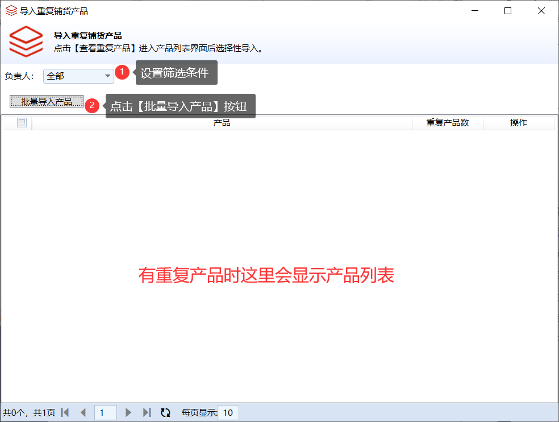Click the 操作 column header
Screen dimensions: 559x422
pyautogui.click(x=518, y=123)
